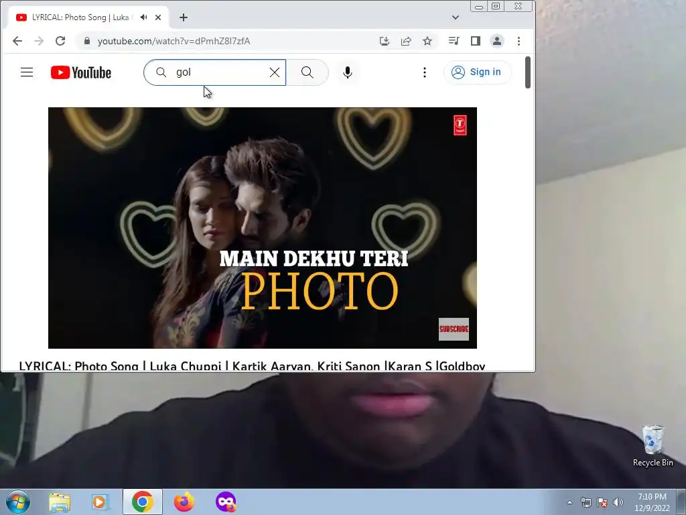
Task: Open Firefox from the taskbar
Action: (184, 502)
